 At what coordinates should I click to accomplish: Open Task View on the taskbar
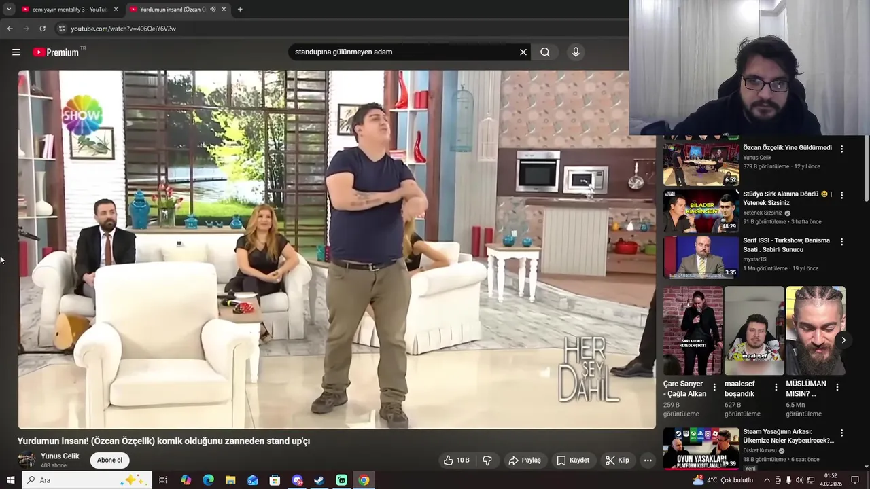point(163,480)
